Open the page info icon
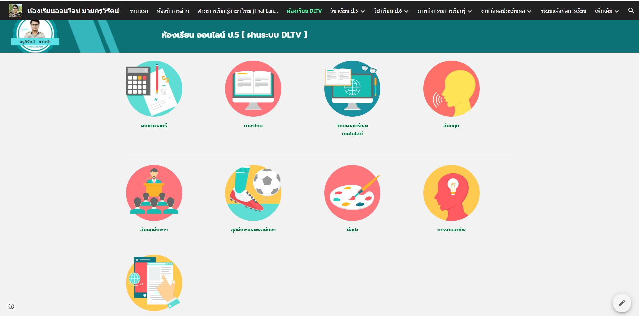Viewport: 639px width, 316px height. click(11, 306)
